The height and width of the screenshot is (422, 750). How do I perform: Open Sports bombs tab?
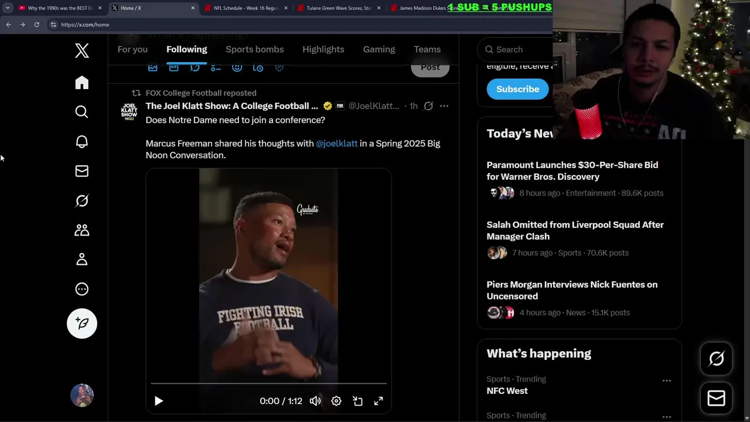pos(255,49)
